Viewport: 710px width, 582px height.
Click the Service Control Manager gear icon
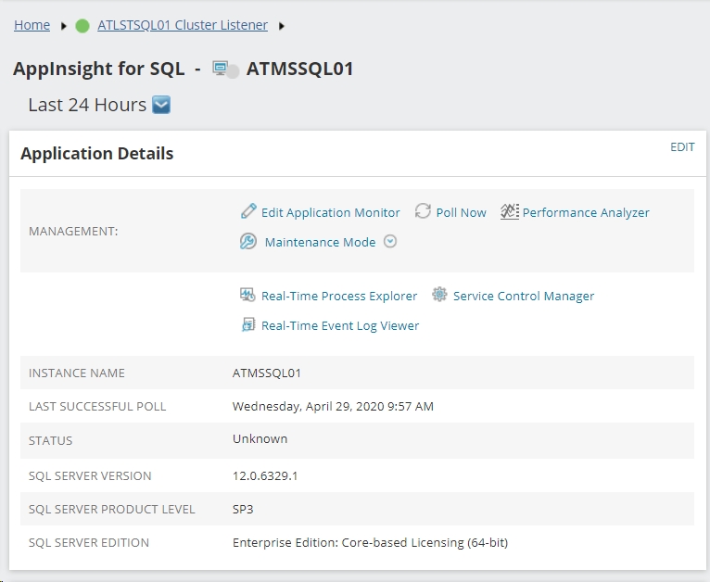click(439, 295)
